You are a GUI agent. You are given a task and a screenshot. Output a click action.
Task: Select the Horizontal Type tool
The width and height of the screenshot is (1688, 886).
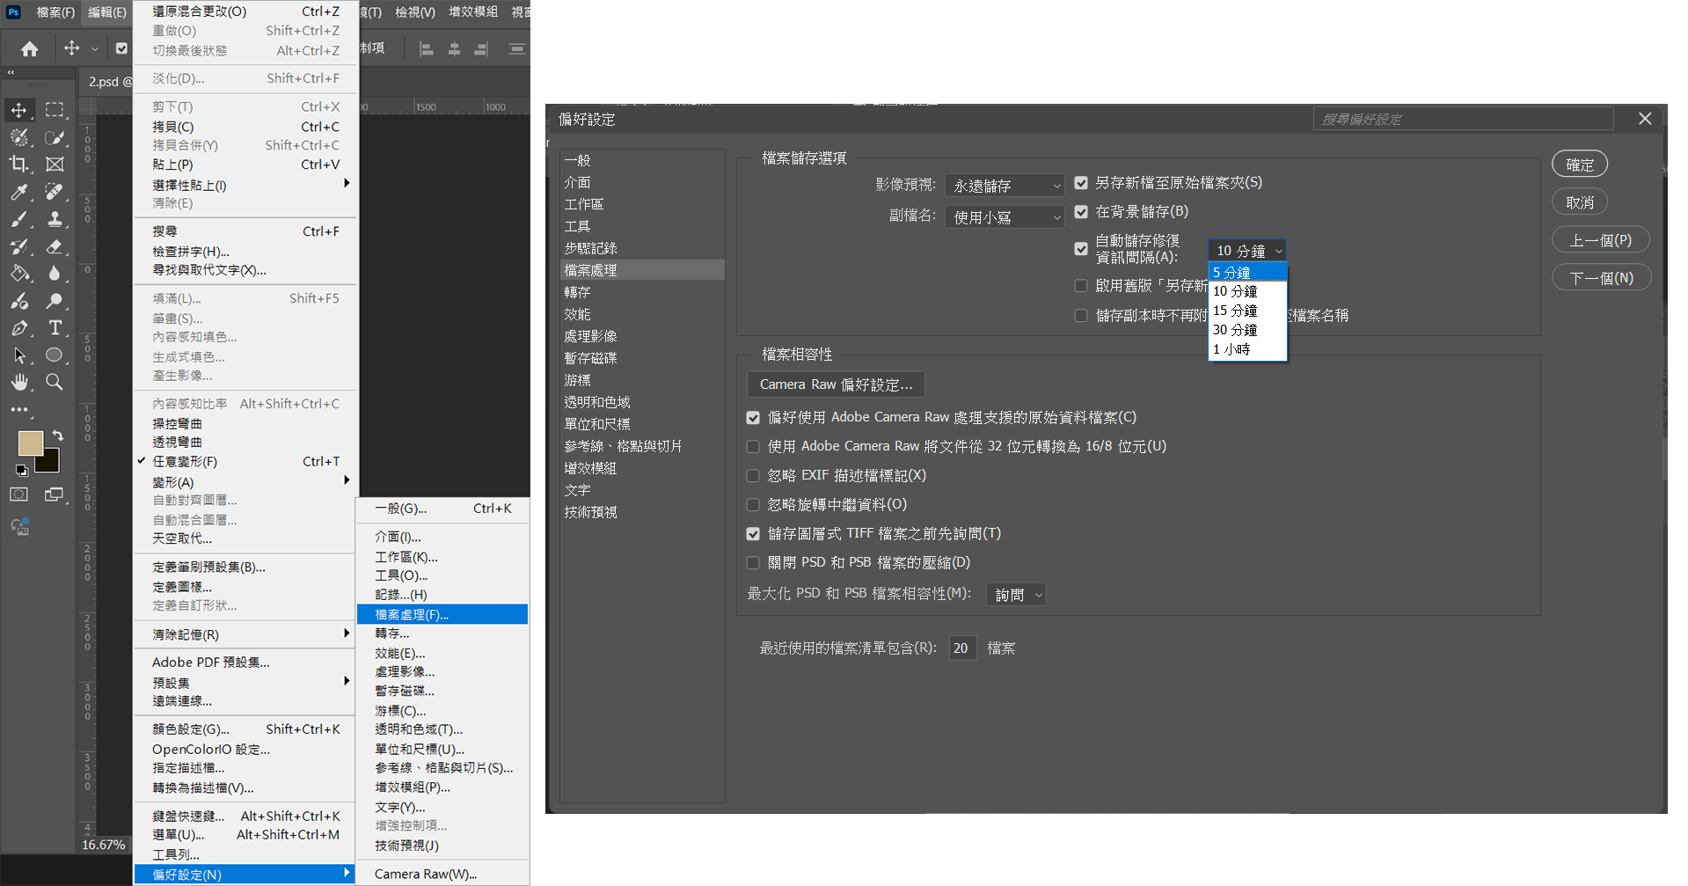(x=55, y=328)
